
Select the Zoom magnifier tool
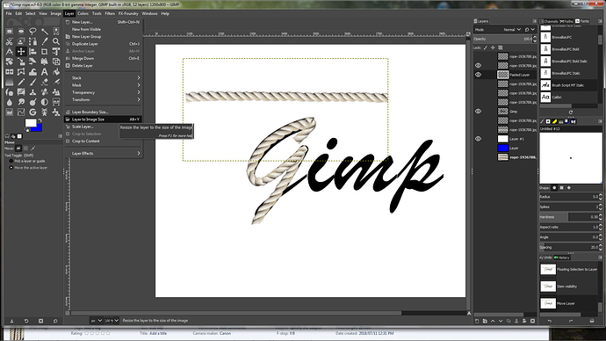(56, 41)
